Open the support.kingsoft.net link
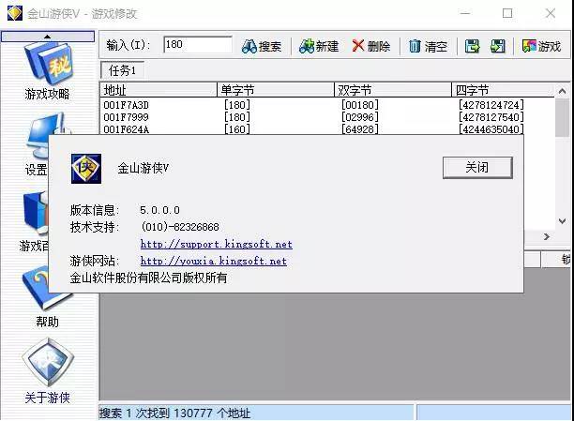 coord(217,244)
